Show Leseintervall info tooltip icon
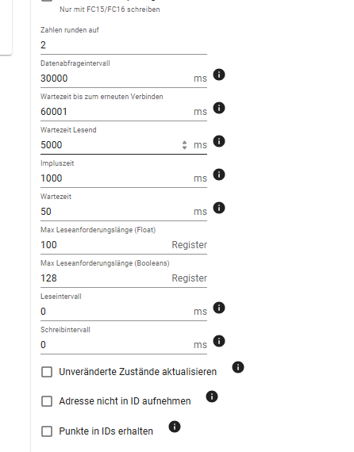The width and height of the screenshot is (354, 452). coord(219,308)
